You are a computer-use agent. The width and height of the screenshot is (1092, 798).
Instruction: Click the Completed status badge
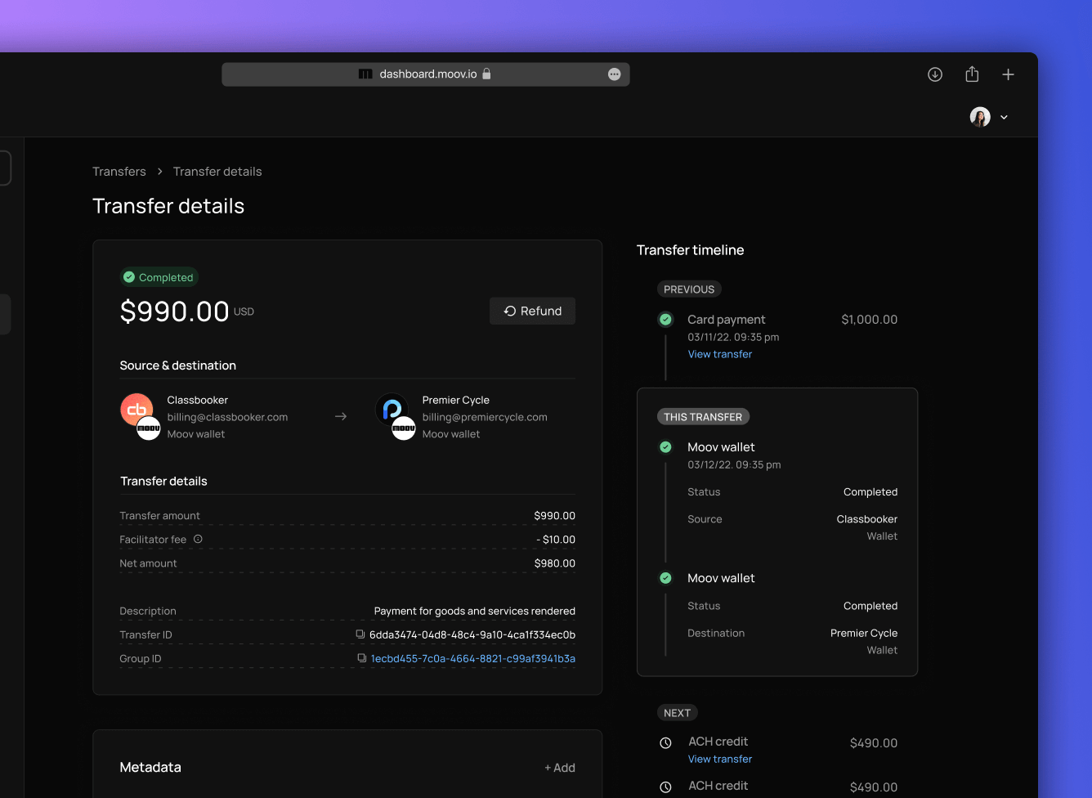click(x=159, y=277)
